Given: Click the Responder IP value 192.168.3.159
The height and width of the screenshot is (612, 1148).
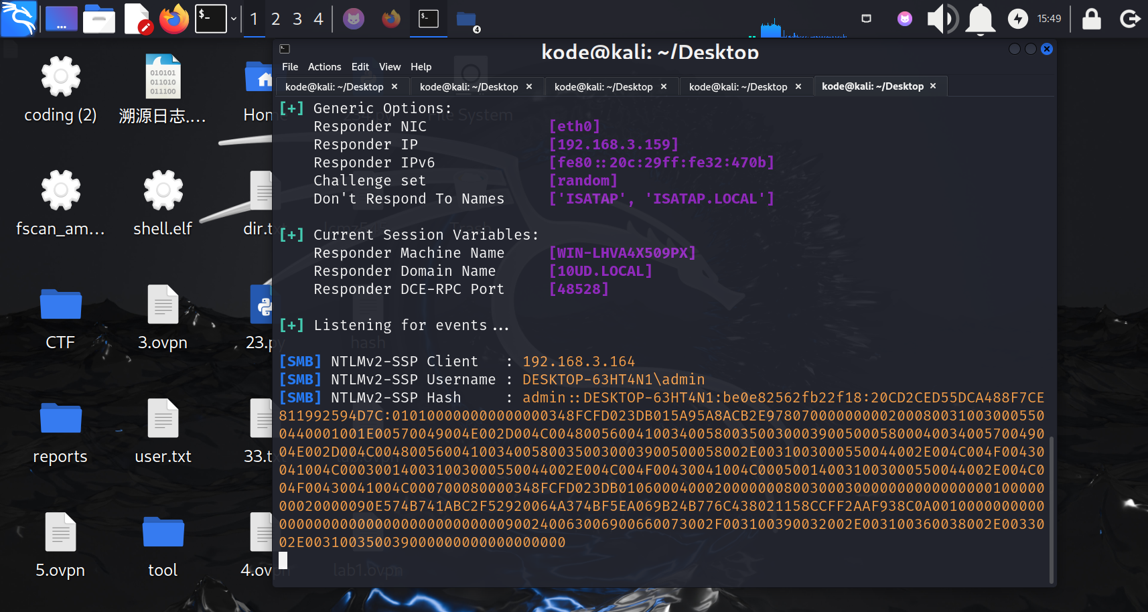Looking at the screenshot, I should point(614,145).
